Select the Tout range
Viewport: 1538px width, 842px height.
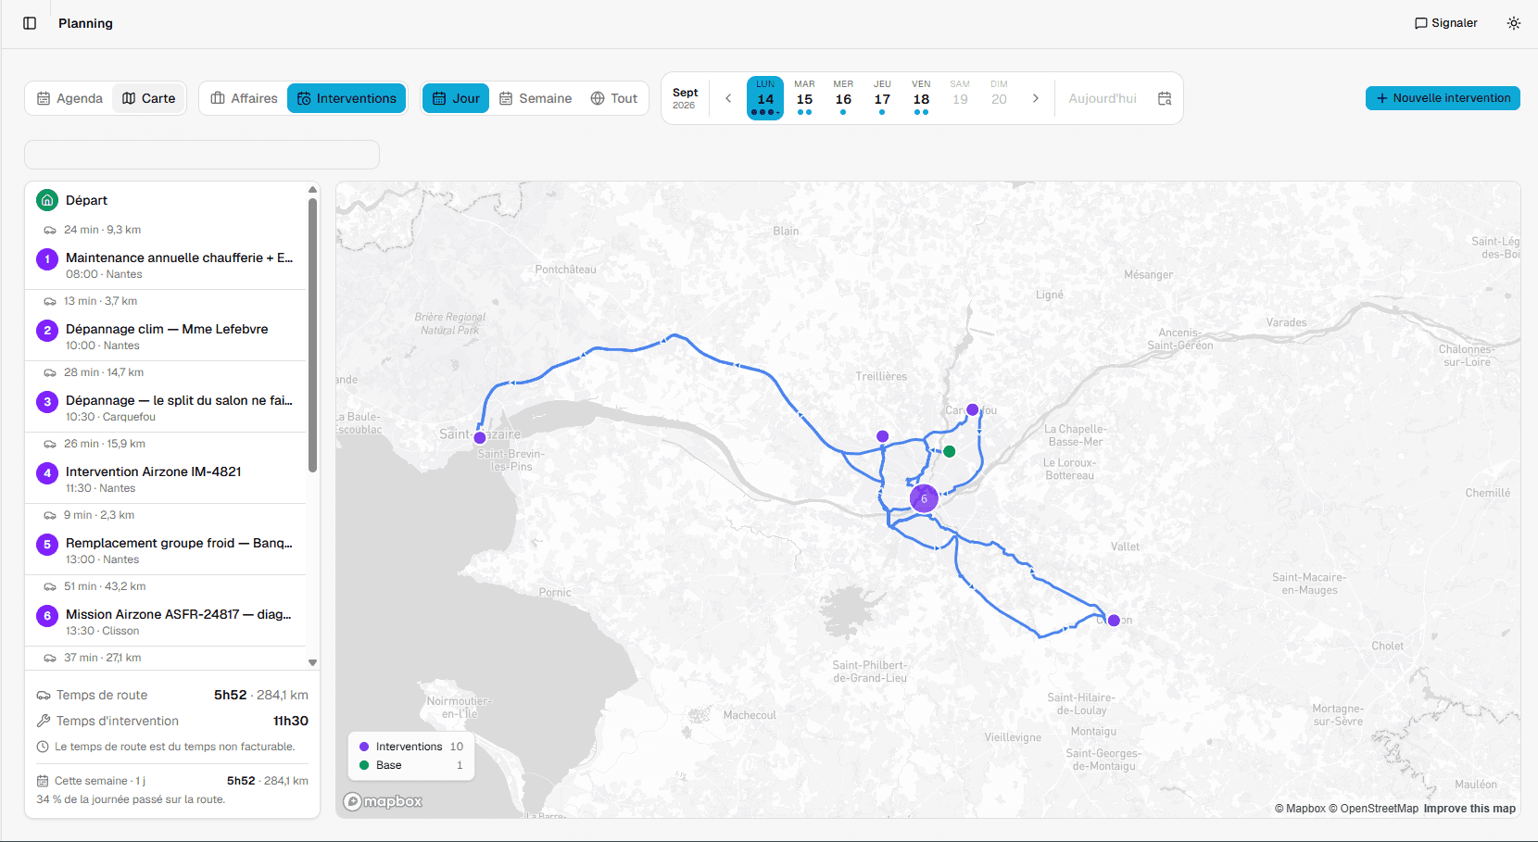pyautogui.click(x=614, y=98)
